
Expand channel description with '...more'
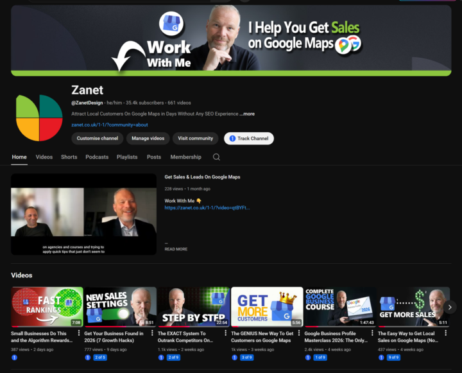click(247, 114)
